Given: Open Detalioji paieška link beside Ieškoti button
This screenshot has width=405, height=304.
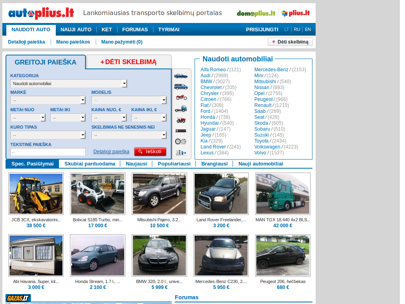Looking at the screenshot, I should [x=111, y=152].
